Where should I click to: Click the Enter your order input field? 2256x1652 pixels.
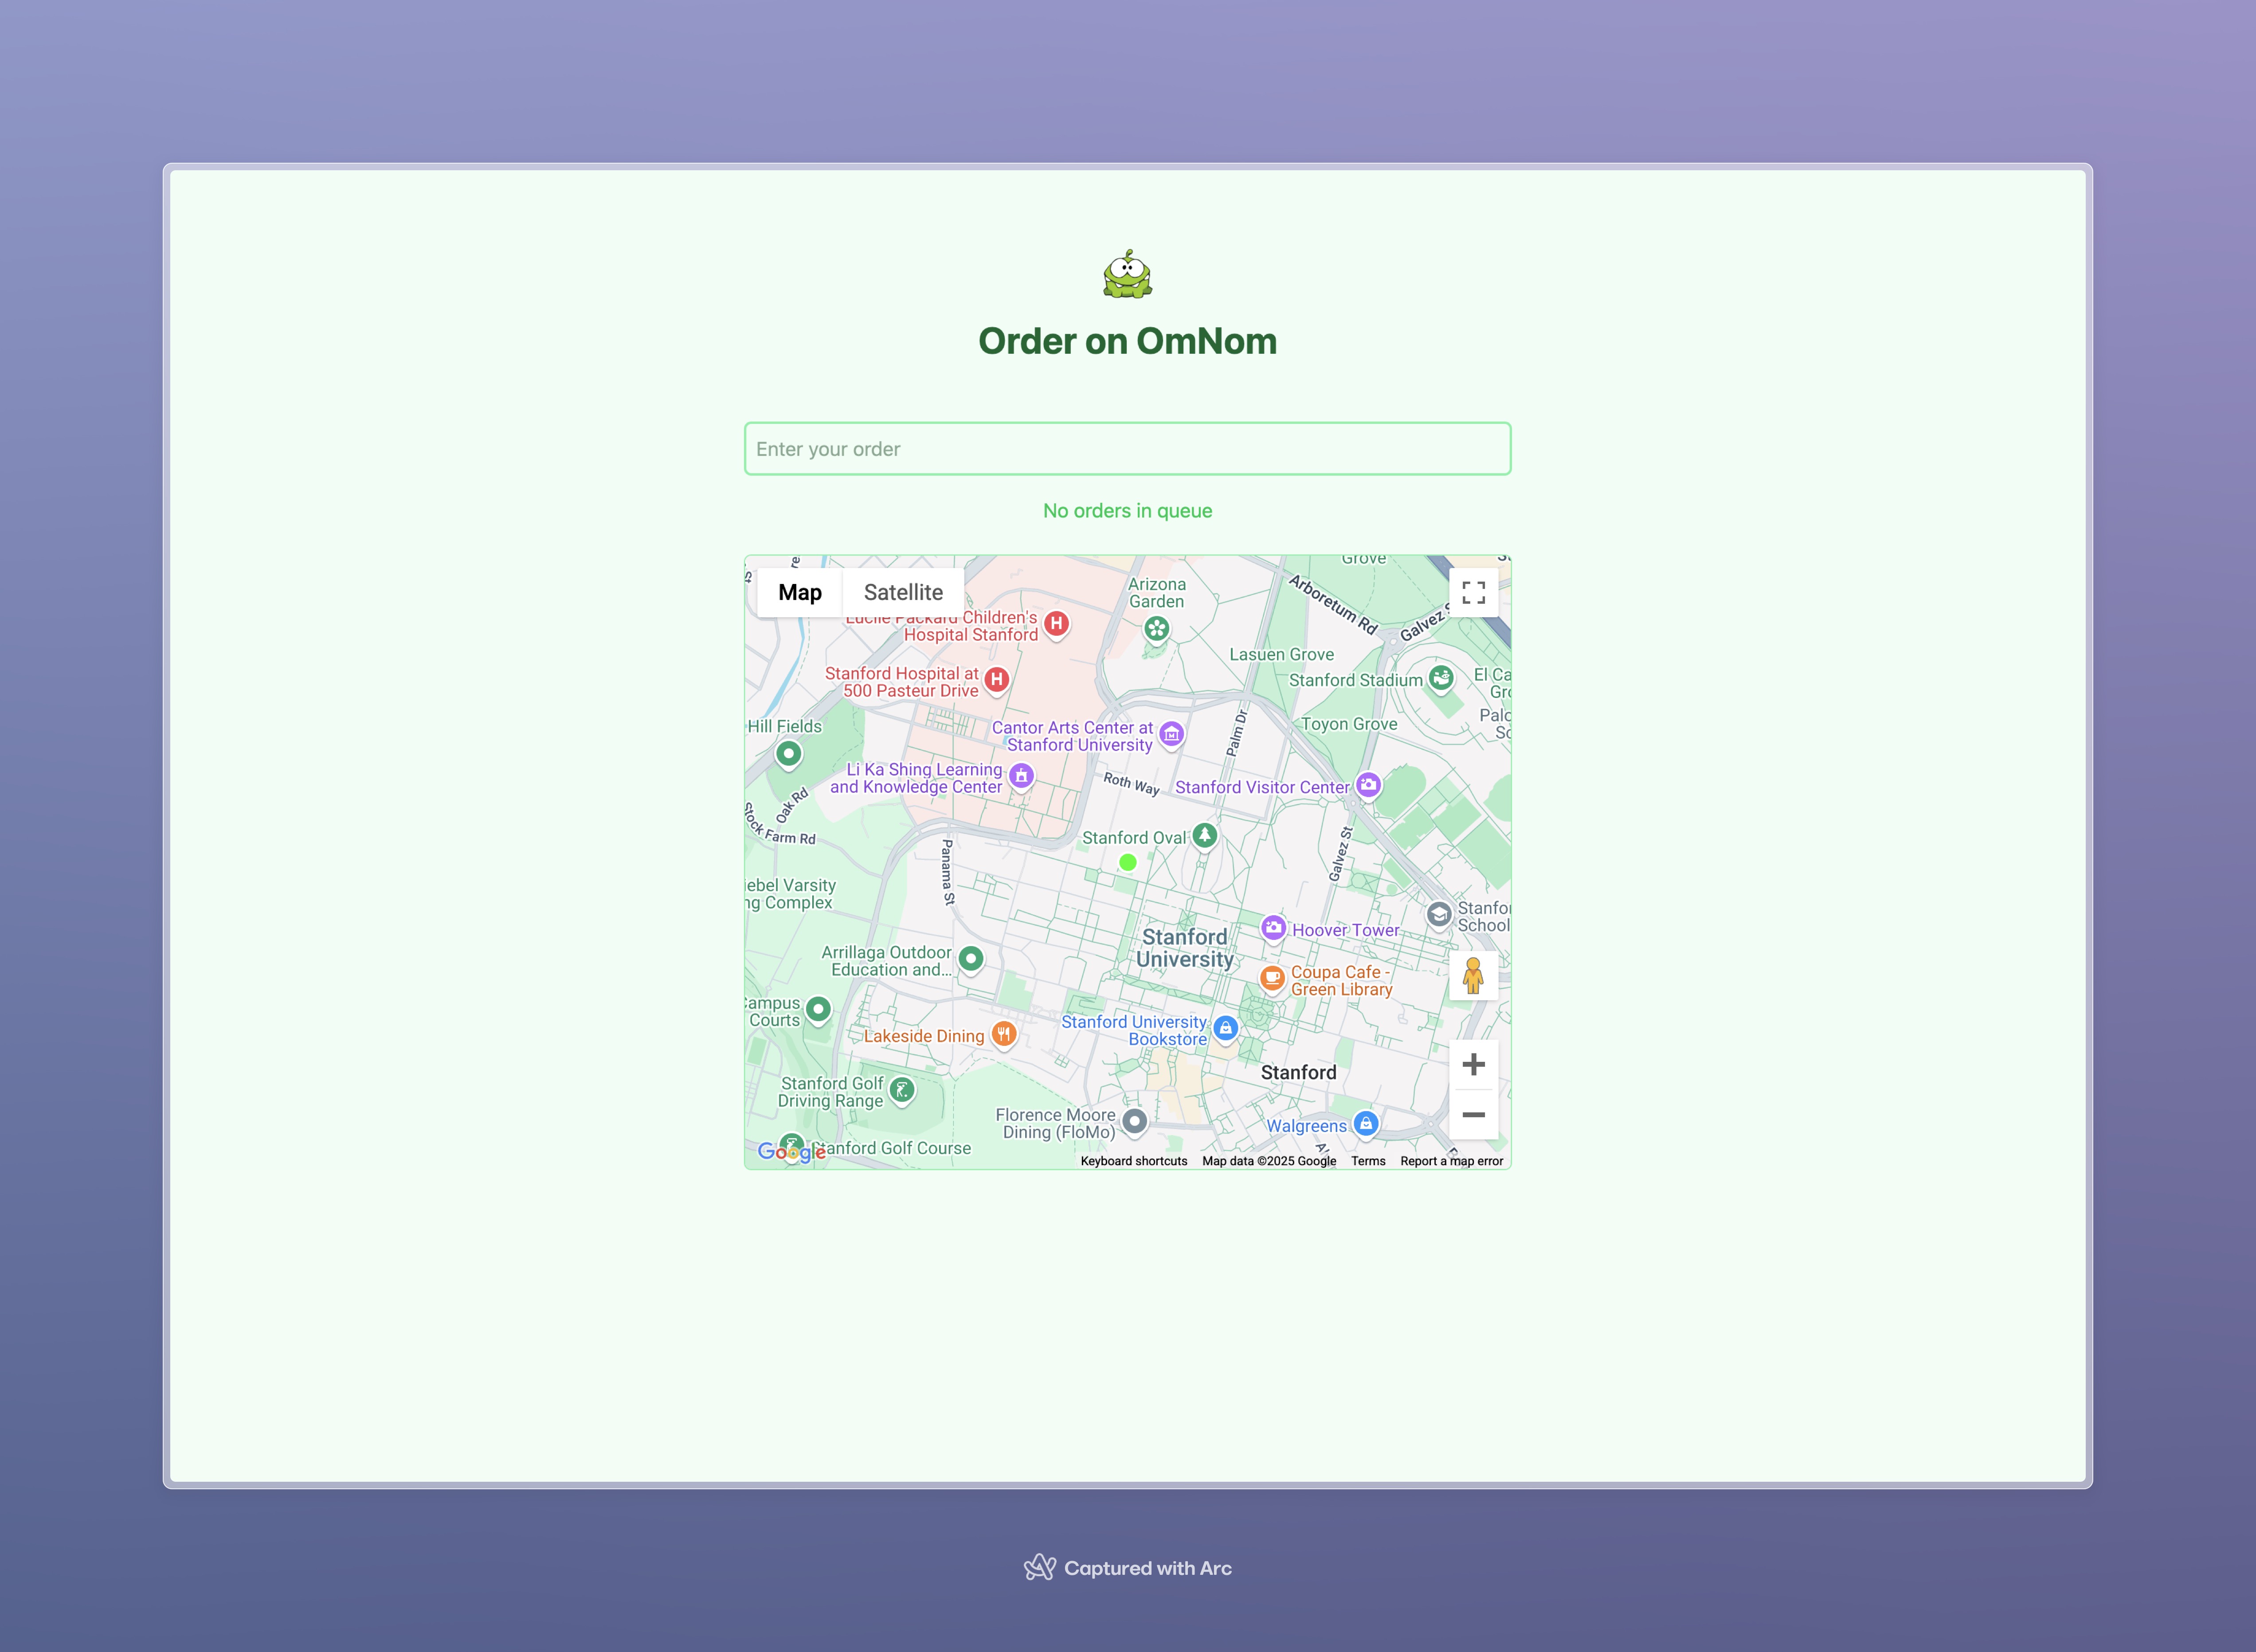click(1127, 449)
